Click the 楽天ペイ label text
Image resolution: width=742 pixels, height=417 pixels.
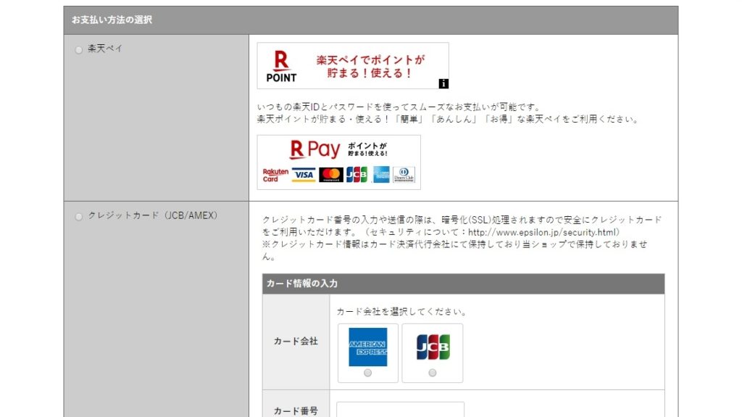[105, 49]
